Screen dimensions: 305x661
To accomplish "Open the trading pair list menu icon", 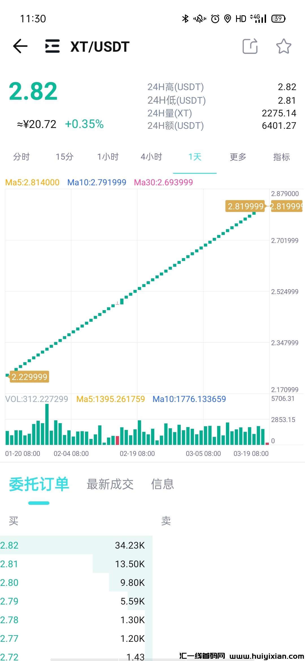I will [x=53, y=46].
